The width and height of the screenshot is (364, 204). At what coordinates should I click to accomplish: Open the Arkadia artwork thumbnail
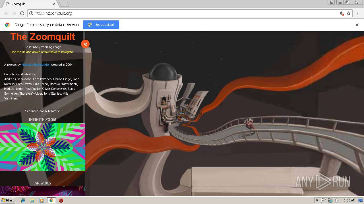[x=43, y=191]
